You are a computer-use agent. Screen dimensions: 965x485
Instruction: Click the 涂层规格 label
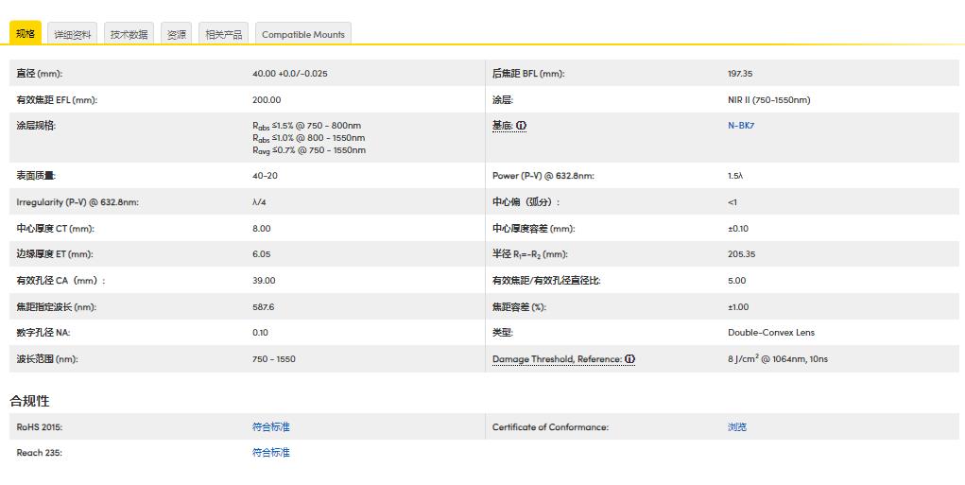36,126
